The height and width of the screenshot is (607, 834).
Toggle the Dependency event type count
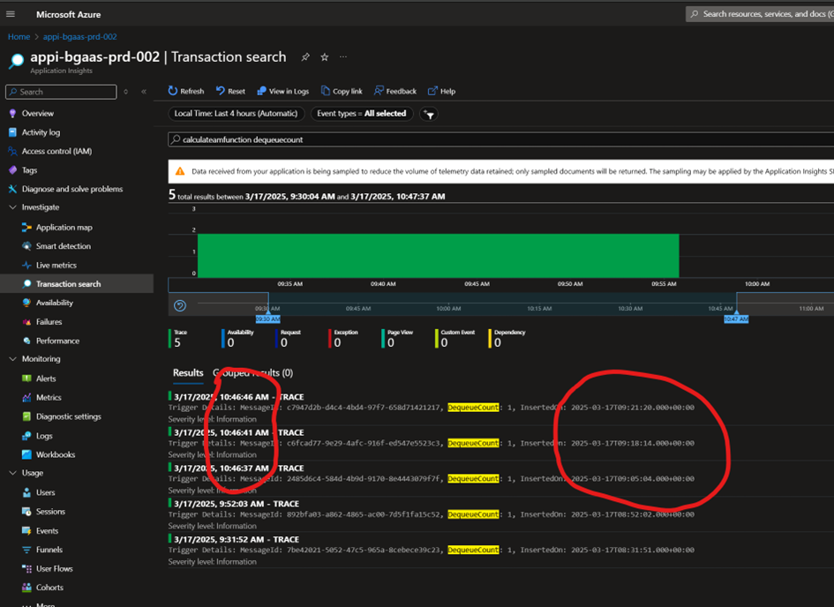(x=507, y=339)
